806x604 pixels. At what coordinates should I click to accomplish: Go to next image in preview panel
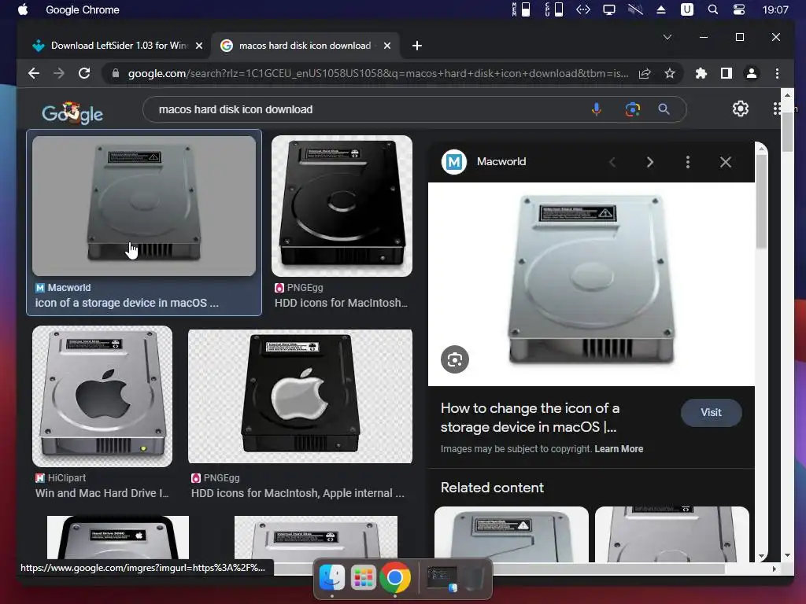(650, 162)
